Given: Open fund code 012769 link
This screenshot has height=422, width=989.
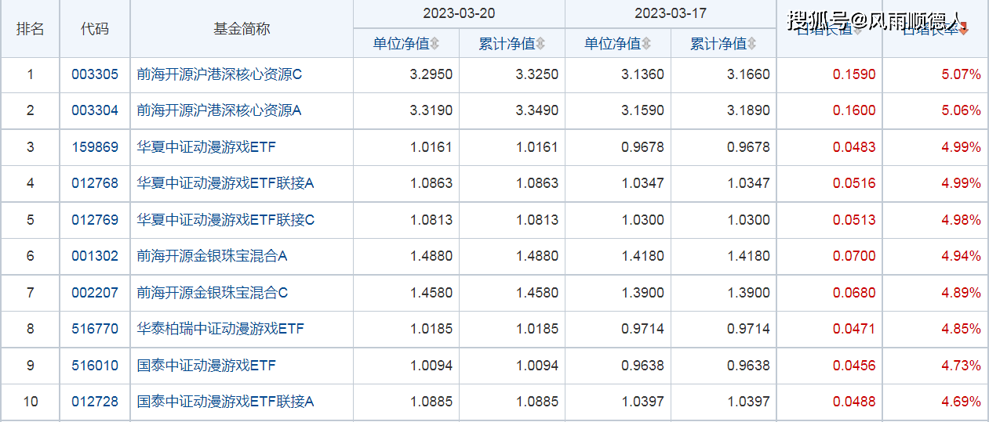Looking at the screenshot, I should (x=95, y=220).
